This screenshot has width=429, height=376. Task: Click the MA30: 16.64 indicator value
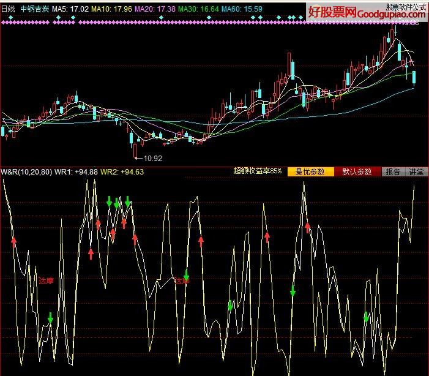199,9
